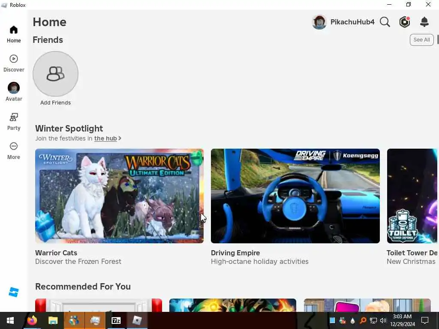Click the vertical scrollbar beside See All
This screenshot has height=329, width=439.
click(438, 40)
